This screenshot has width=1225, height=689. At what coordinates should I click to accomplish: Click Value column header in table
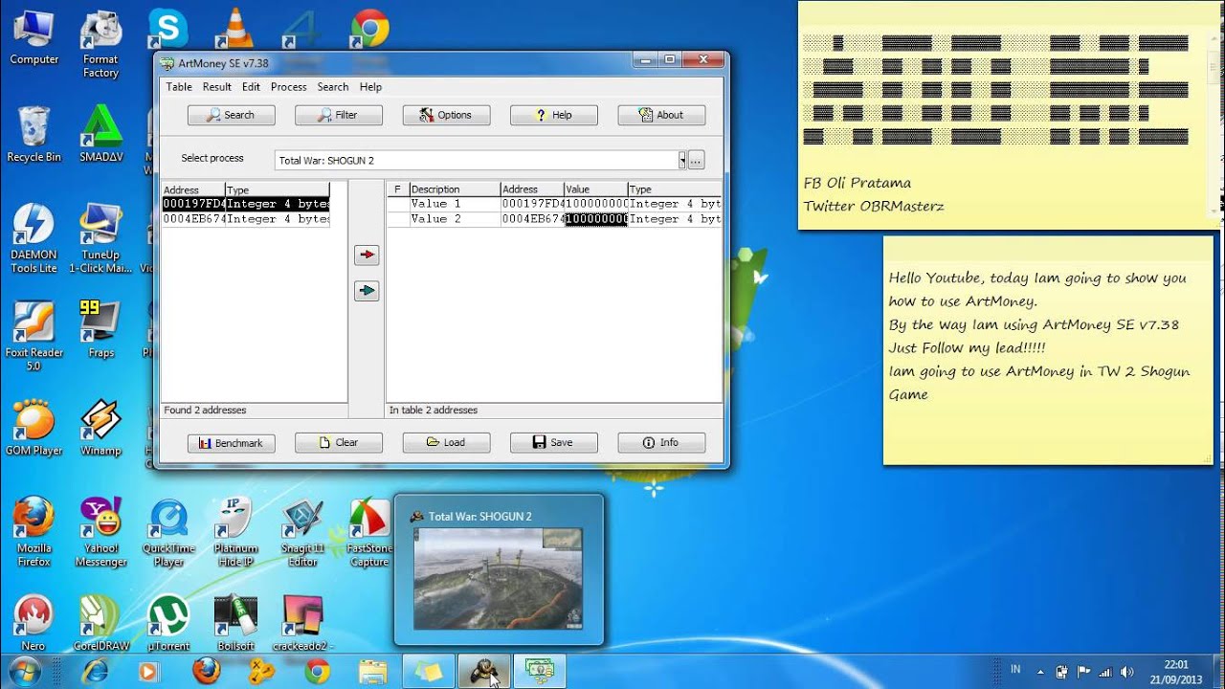595,189
